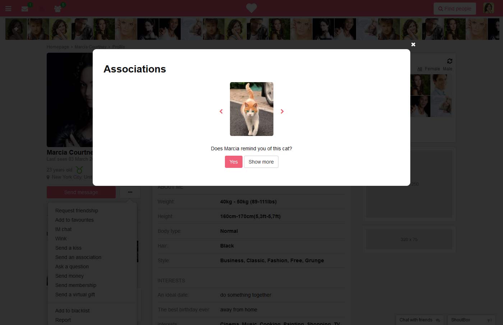Add yourself to the photo carousel
The image size is (503, 325).
tap(16, 29)
